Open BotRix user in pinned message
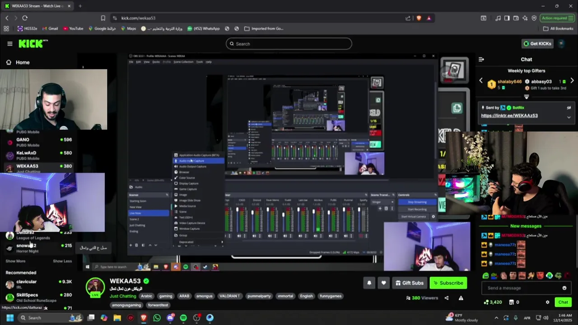The height and width of the screenshot is (325, 578). click(518, 108)
